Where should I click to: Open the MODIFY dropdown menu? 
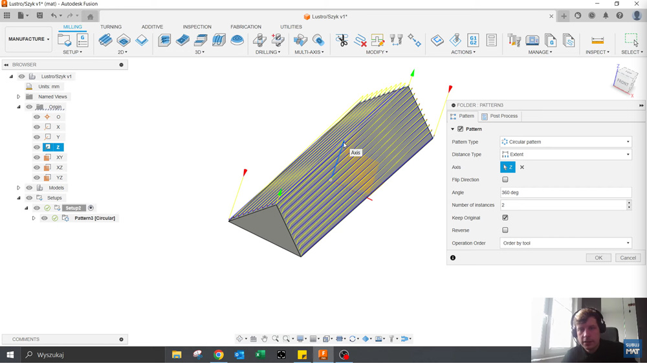click(x=377, y=52)
